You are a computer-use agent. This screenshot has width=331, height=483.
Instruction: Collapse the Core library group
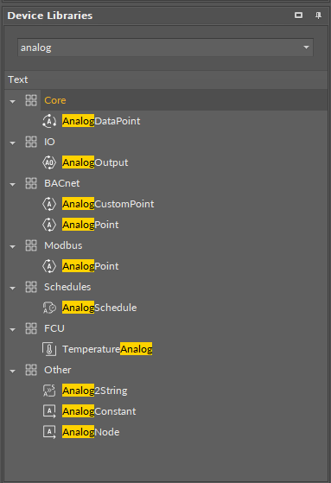pyautogui.click(x=13, y=101)
